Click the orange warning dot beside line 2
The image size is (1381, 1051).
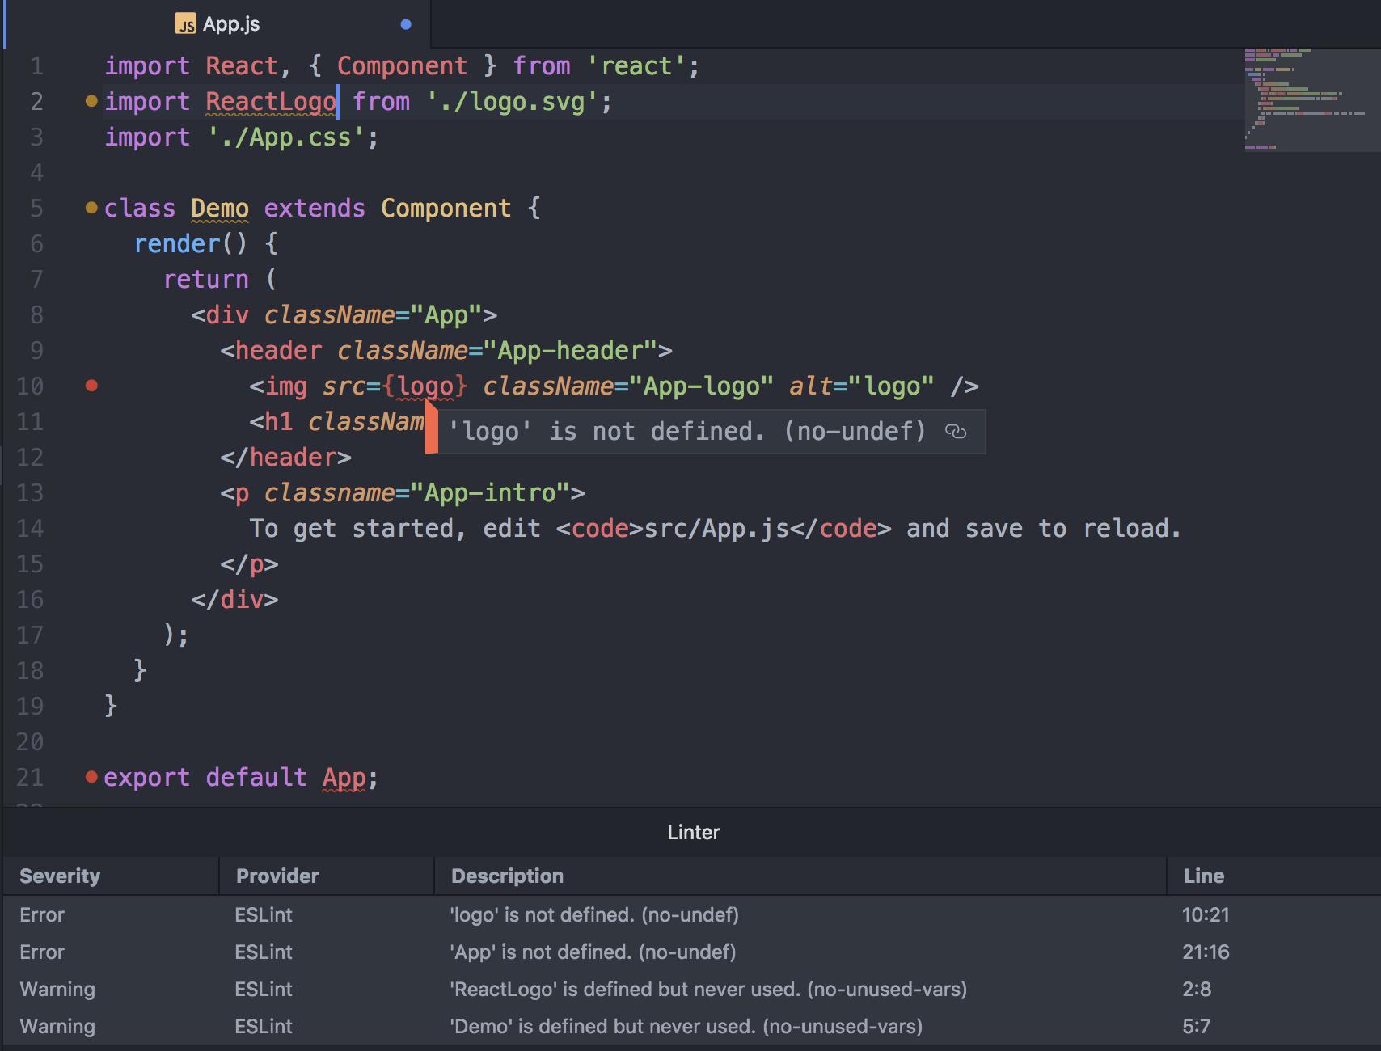click(x=91, y=101)
